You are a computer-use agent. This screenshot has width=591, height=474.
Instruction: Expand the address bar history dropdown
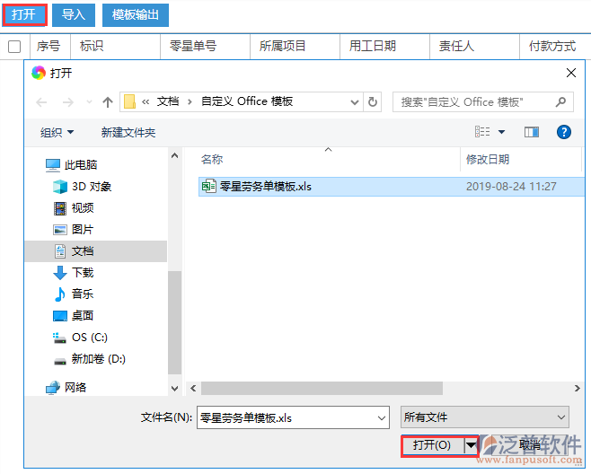pos(354,102)
